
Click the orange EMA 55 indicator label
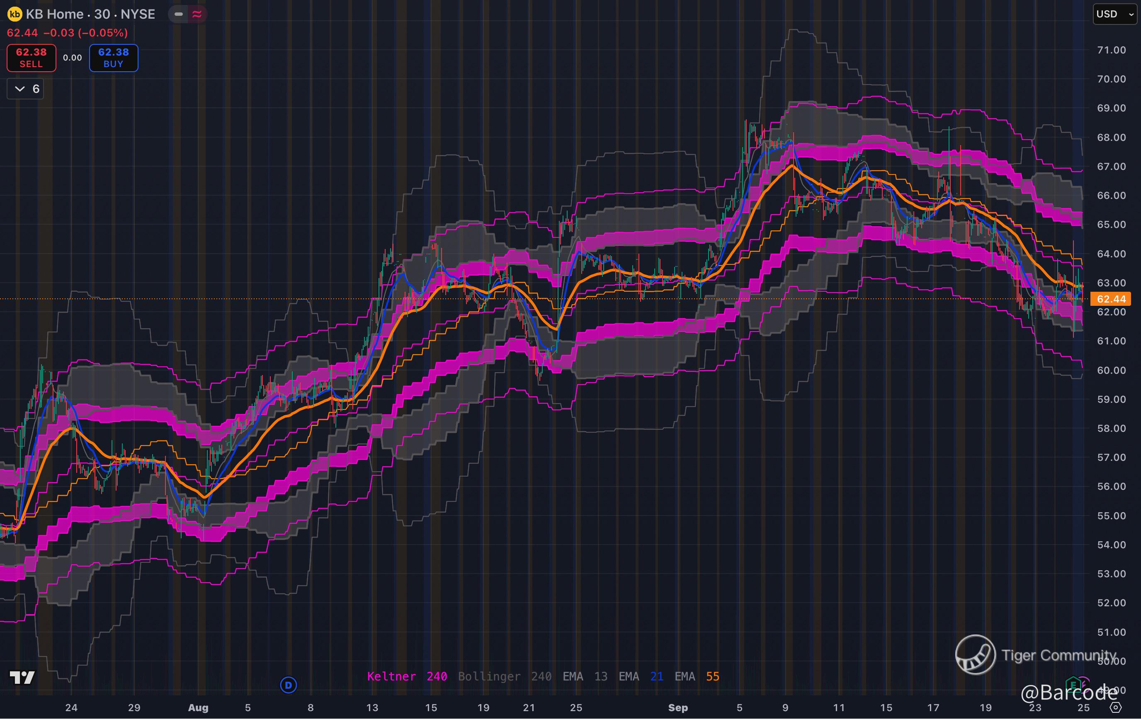697,676
